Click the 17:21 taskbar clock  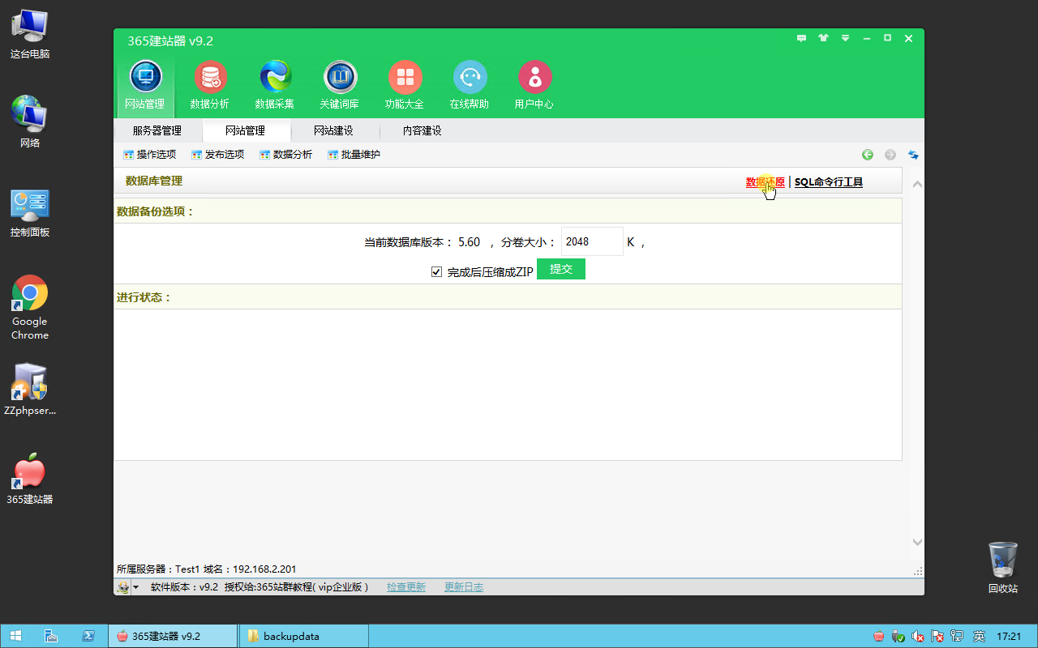point(1009,637)
